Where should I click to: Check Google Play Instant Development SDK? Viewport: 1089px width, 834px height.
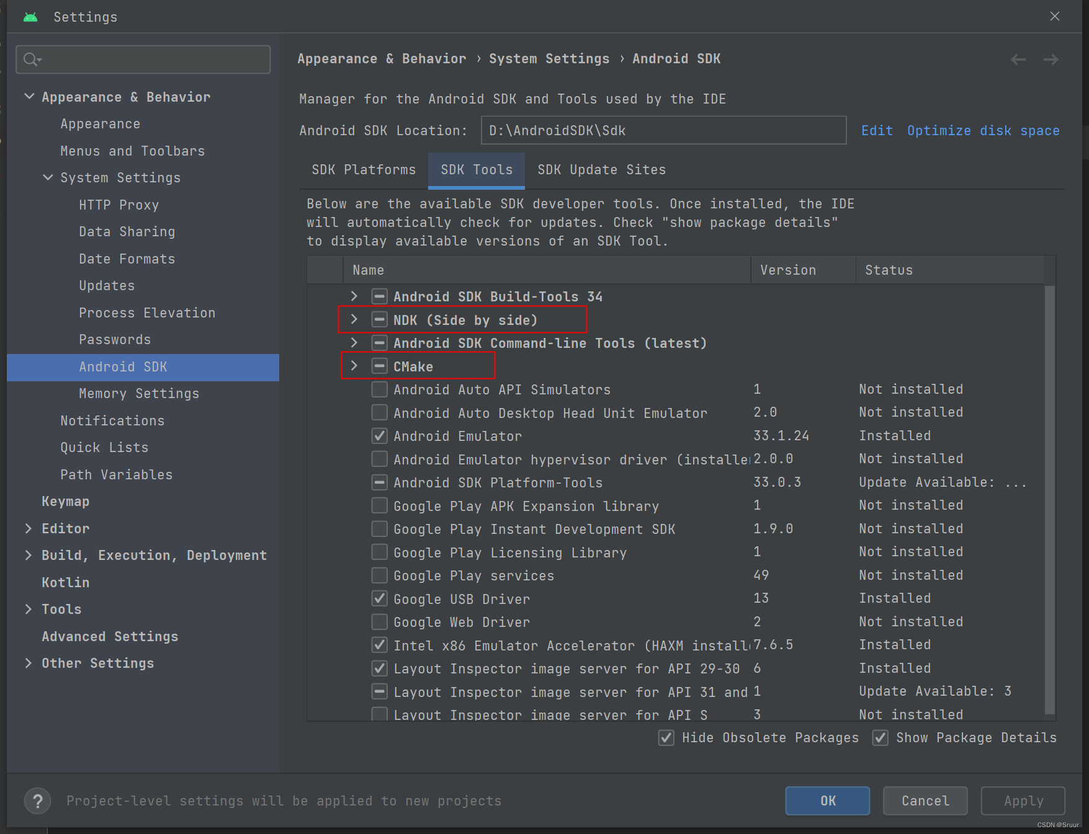click(x=379, y=529)
